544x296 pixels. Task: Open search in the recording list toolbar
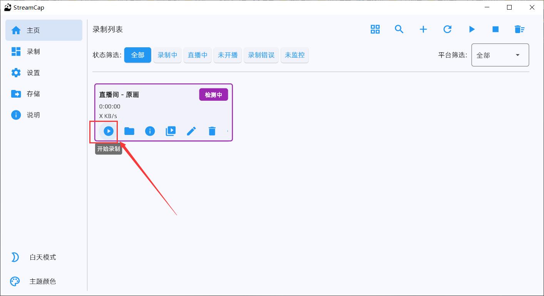coord(399,29)
